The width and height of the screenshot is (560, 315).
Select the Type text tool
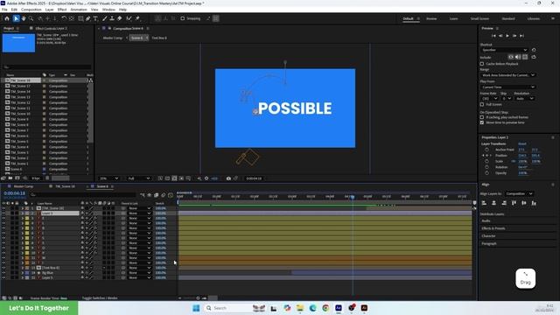point(95,18)
